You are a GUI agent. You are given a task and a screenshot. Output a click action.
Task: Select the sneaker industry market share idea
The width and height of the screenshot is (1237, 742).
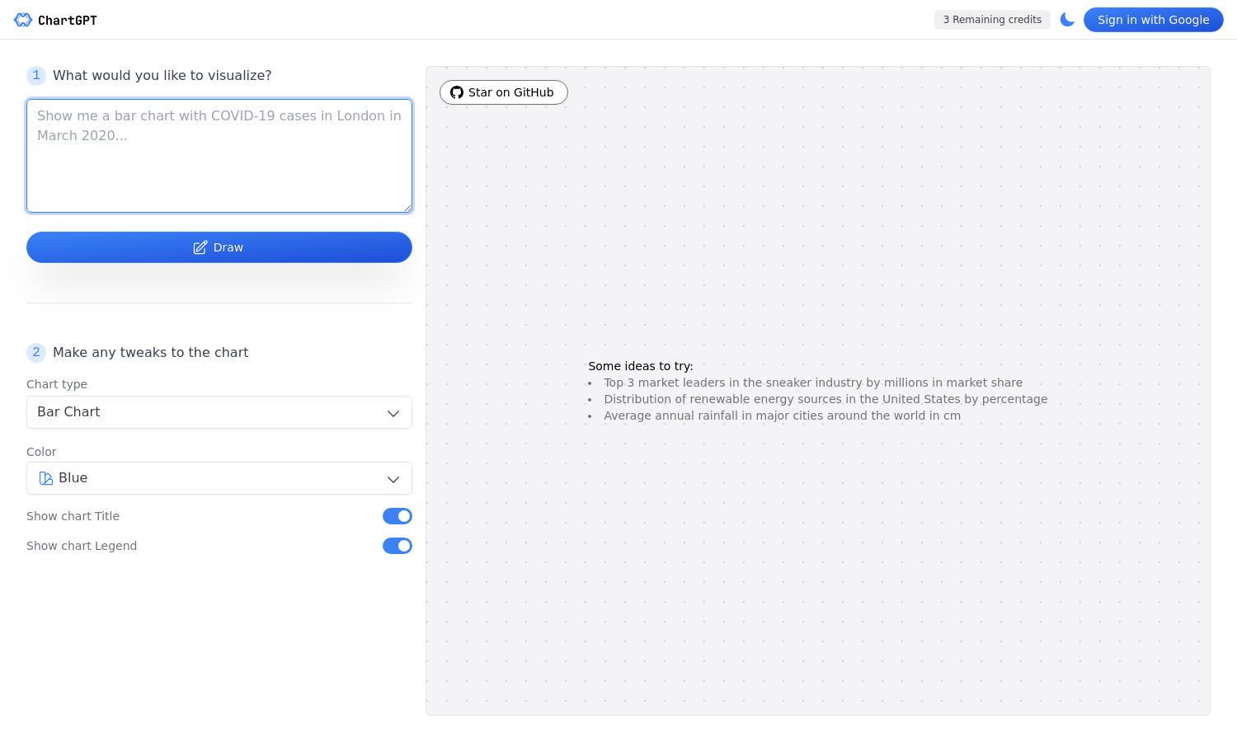click(813, 383)
